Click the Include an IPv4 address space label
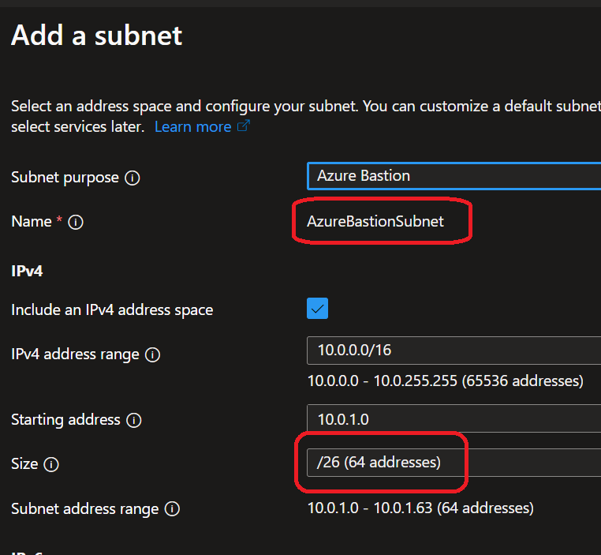The height and width of the screenshot is (555, 601). (x=112, y=310)
